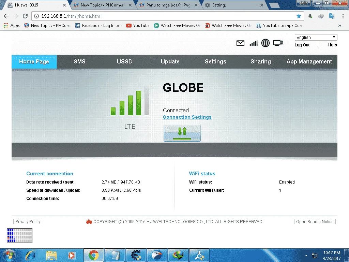Switch to the Panu to mga boss tab

[x=168, y=5]
